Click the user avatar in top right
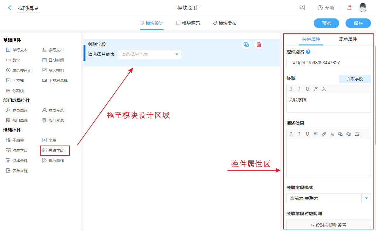376x231 pixels. click(x=363, y=8)
